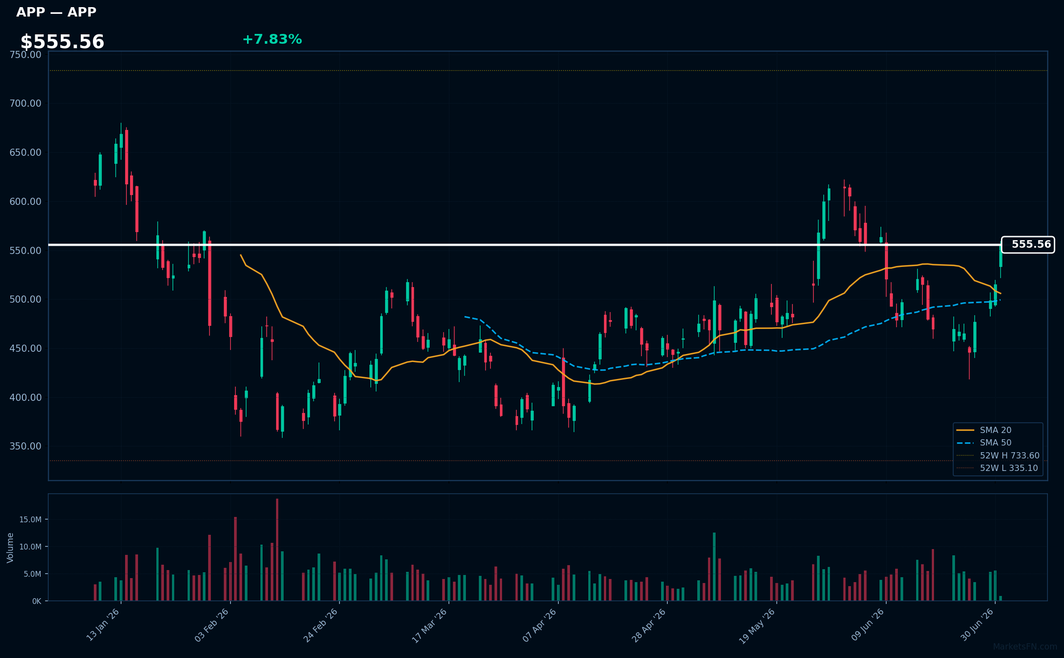Click the APP — APP chart title
This screenshot has height=658, width=1064.
tap(56, 12)
